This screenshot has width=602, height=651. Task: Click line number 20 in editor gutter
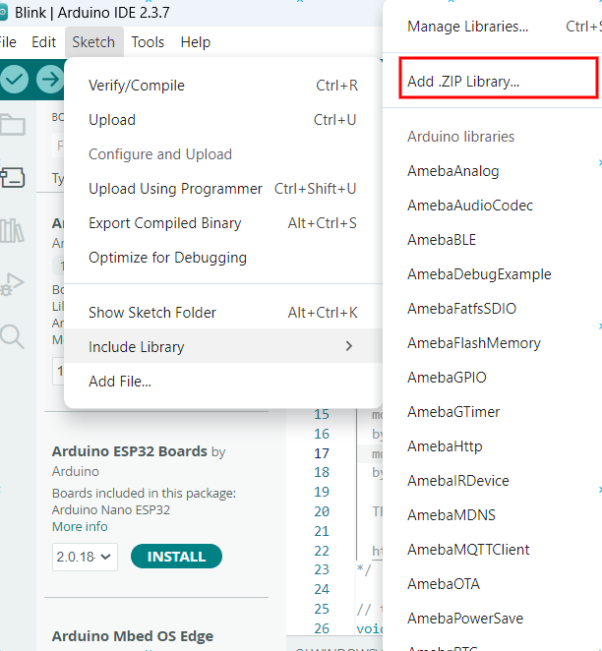(322, 511)
